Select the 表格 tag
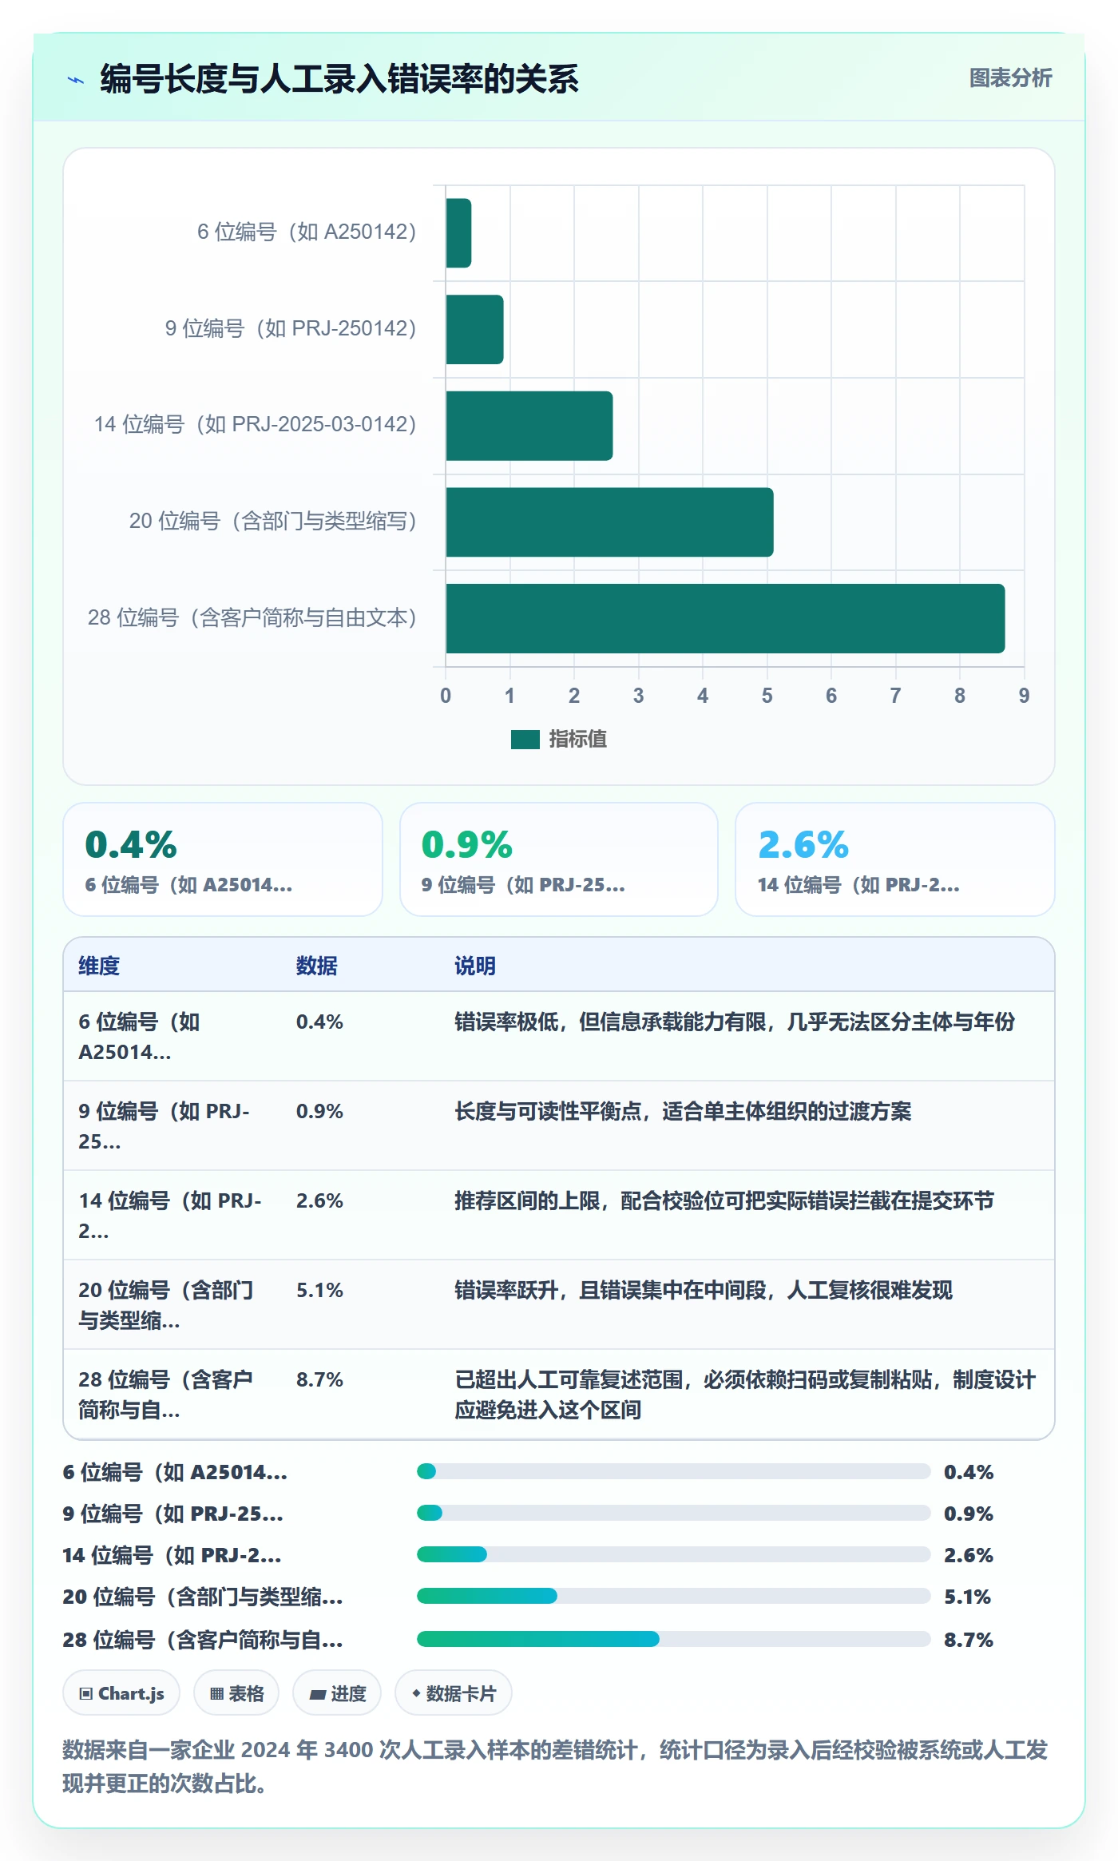This screenshot has width=1118, height=1861. coord(236,1693)
